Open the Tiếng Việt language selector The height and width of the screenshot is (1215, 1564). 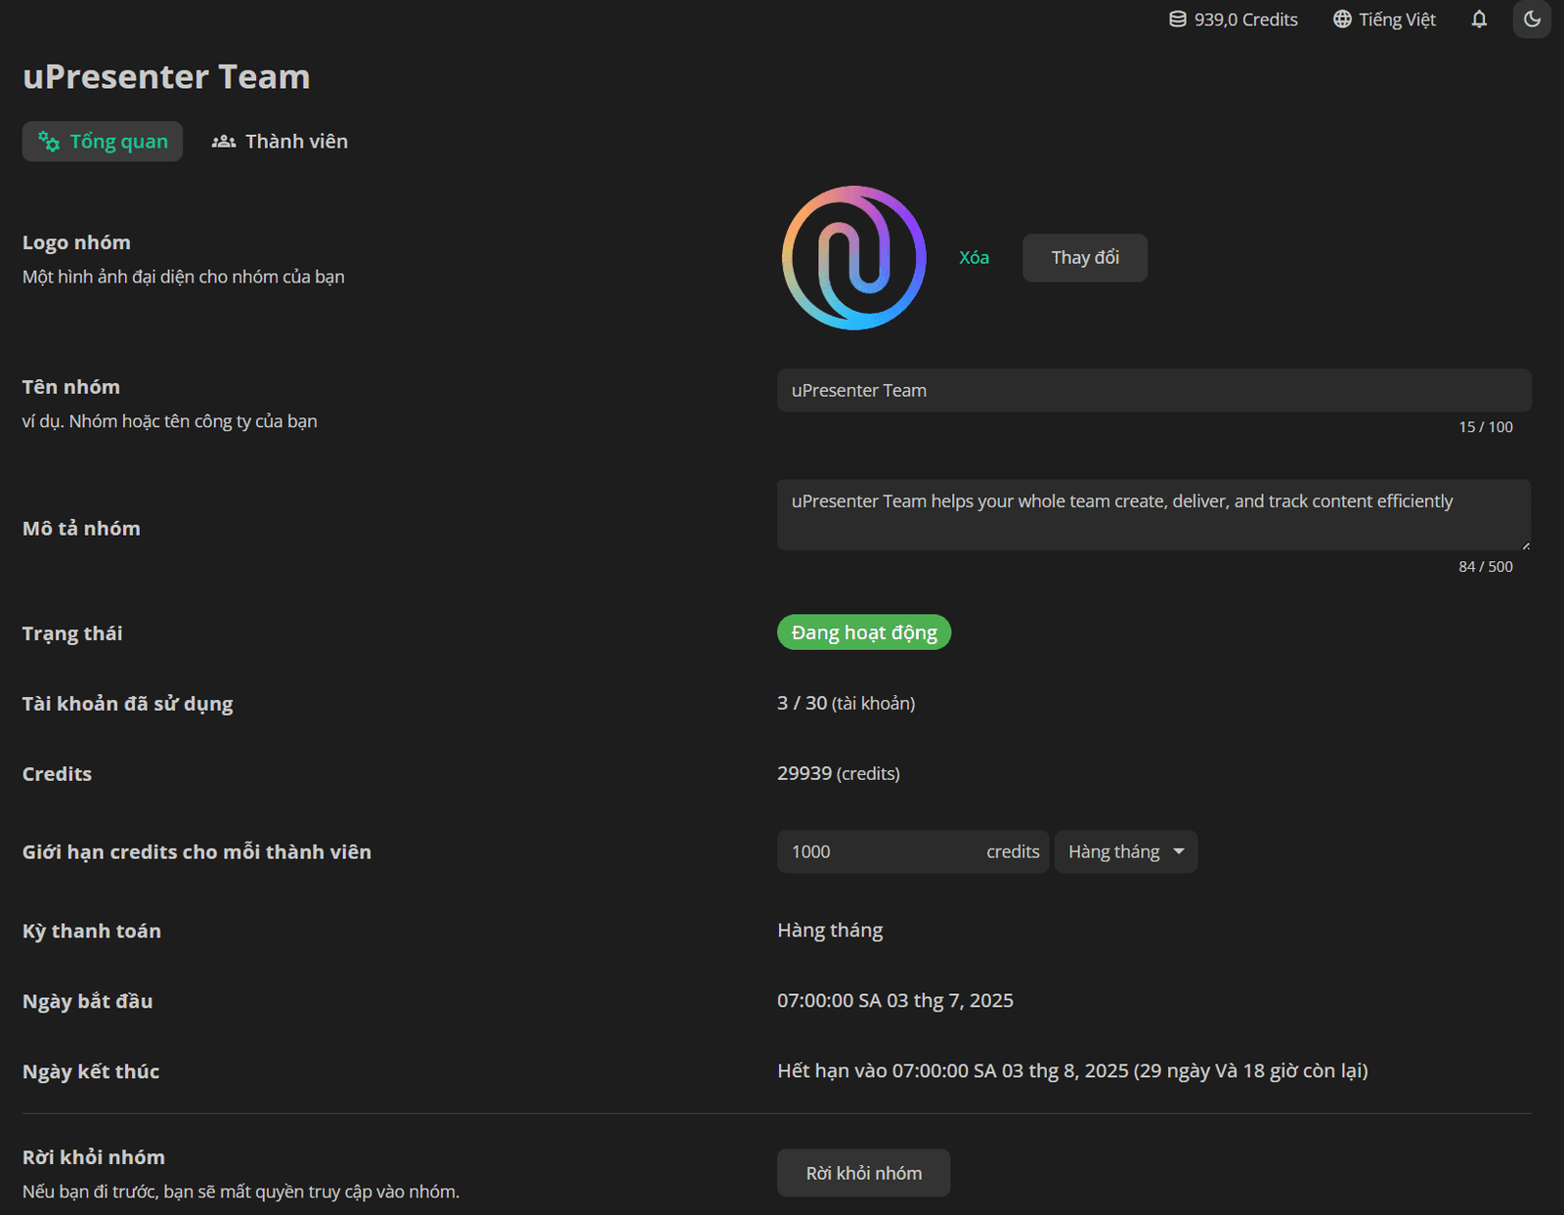[1384, 20]
